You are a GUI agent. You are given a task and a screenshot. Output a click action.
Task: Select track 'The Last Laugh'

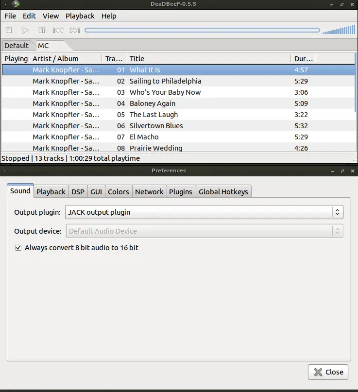(178, 115)
